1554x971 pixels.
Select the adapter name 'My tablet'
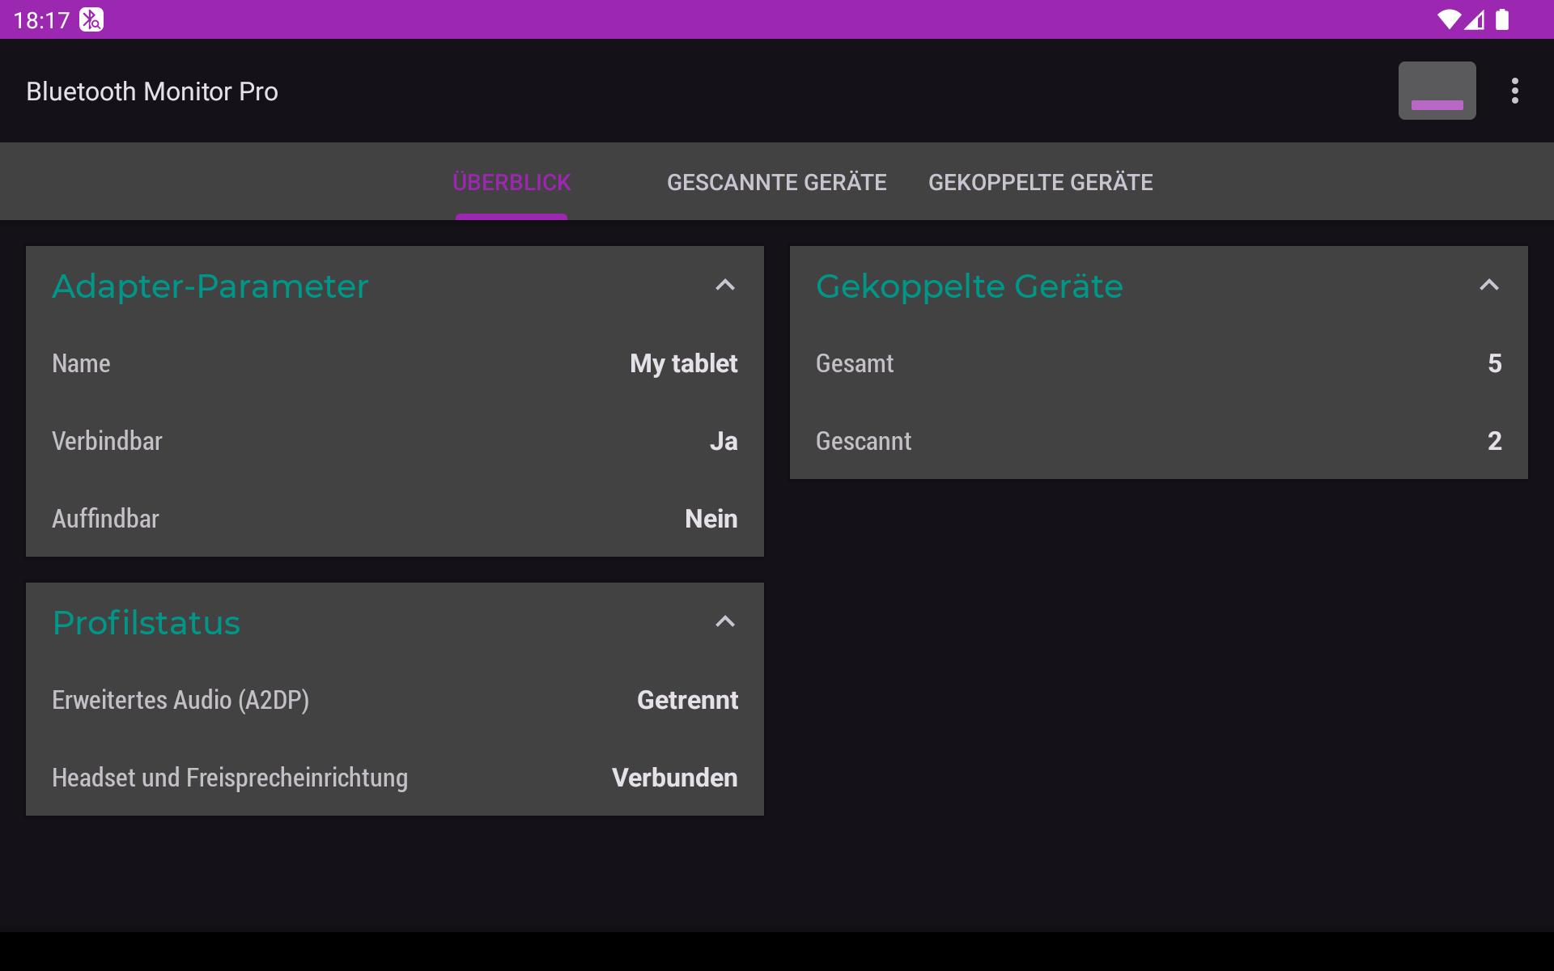[684, 363]
